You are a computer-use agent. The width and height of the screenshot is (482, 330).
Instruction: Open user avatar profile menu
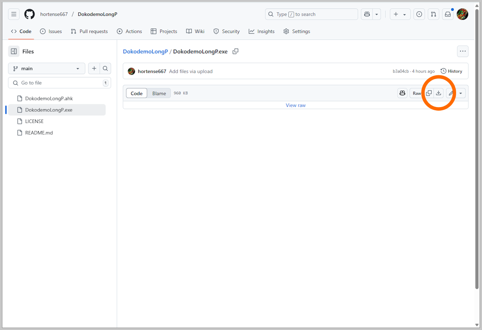(462, 14)
